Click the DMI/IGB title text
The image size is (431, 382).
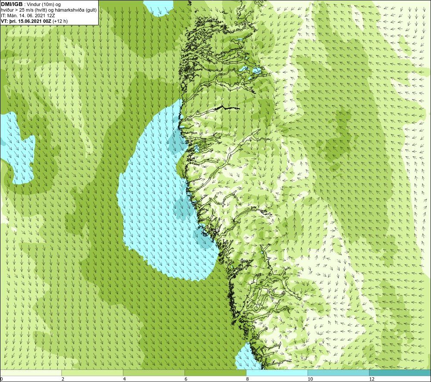point(12,4)
